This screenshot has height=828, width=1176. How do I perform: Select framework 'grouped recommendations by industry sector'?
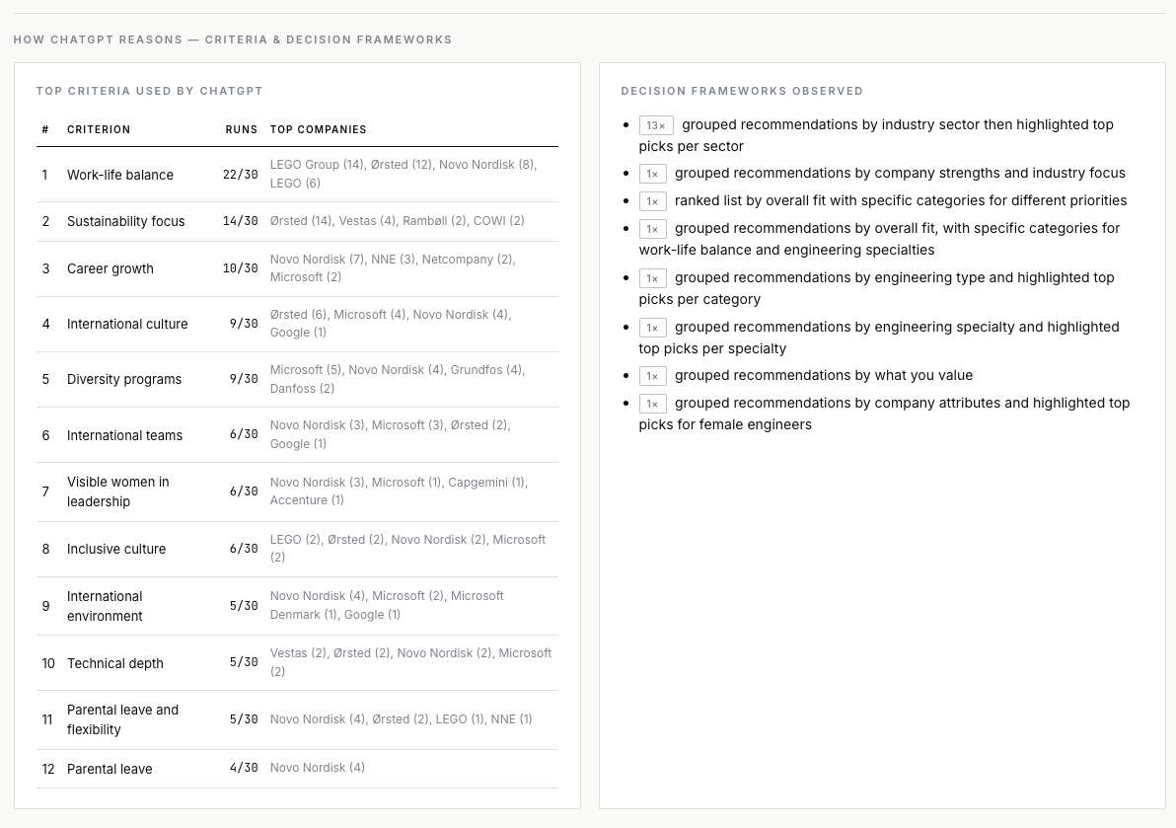click(876, 135)
